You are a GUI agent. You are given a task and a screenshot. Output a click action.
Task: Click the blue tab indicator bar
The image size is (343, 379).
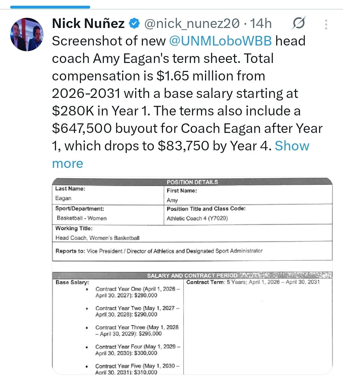coord(45,7)
